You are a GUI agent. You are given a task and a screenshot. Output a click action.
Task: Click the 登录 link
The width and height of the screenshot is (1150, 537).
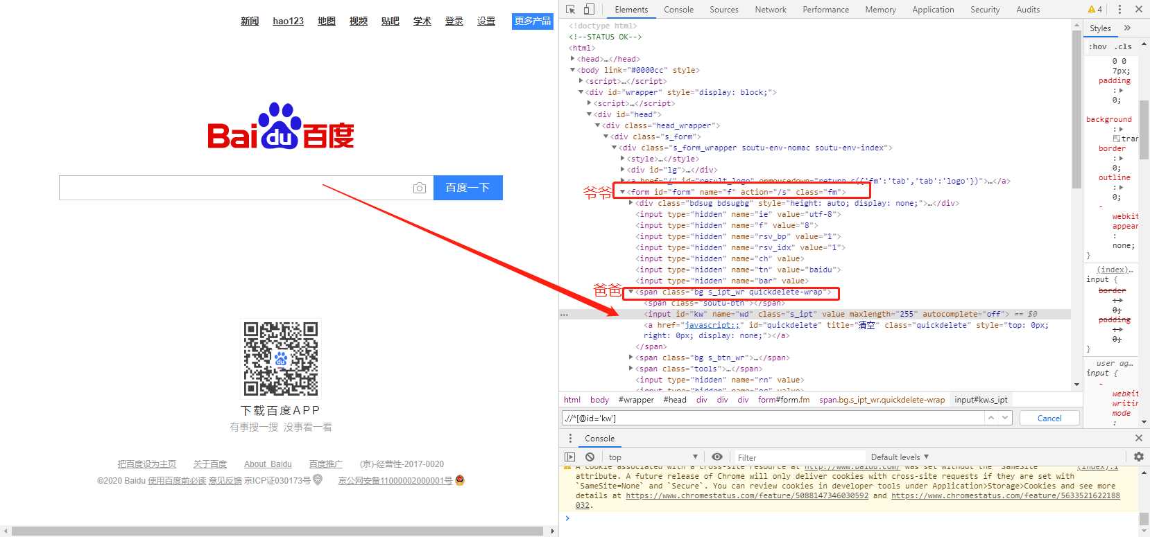pos(454,21)
